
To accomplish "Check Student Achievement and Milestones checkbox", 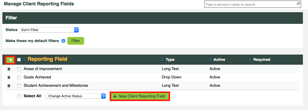I will pos(19,86).
